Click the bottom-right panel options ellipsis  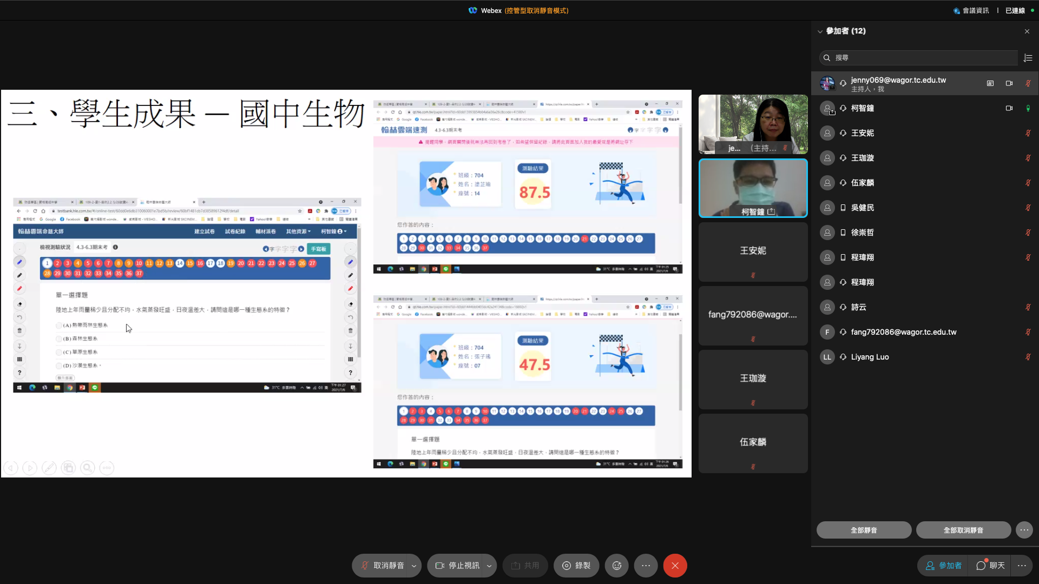point(1022,566)
